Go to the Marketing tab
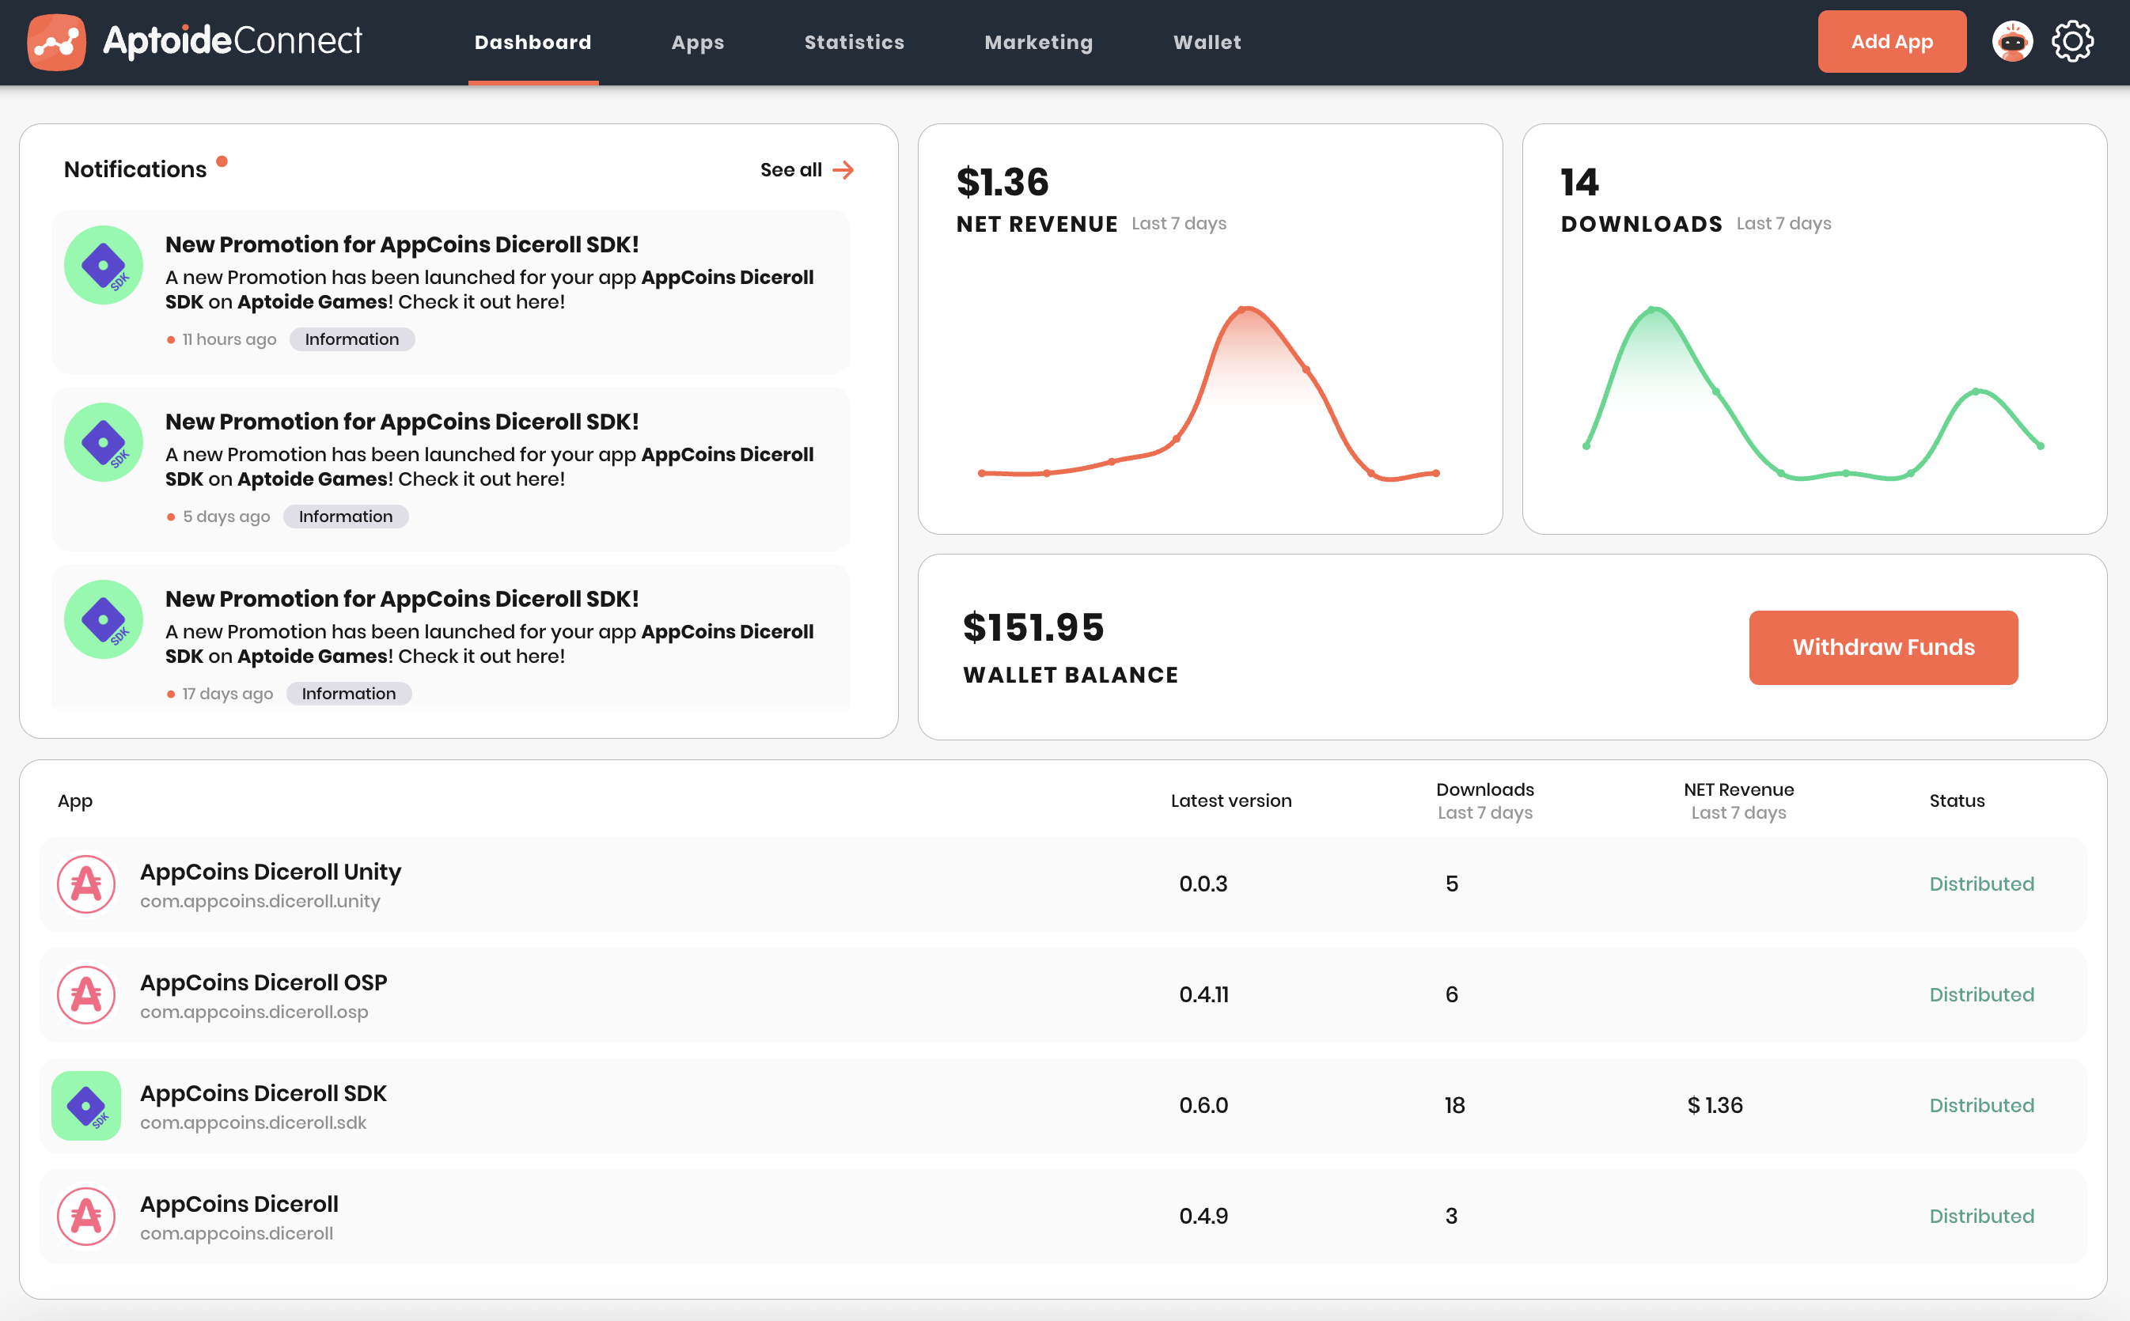This screenshot has width=2130, height=1321. coord(1038,42)
